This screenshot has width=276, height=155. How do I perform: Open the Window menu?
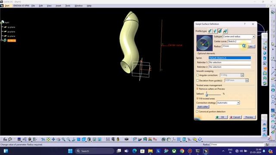[x=78, y=6]
